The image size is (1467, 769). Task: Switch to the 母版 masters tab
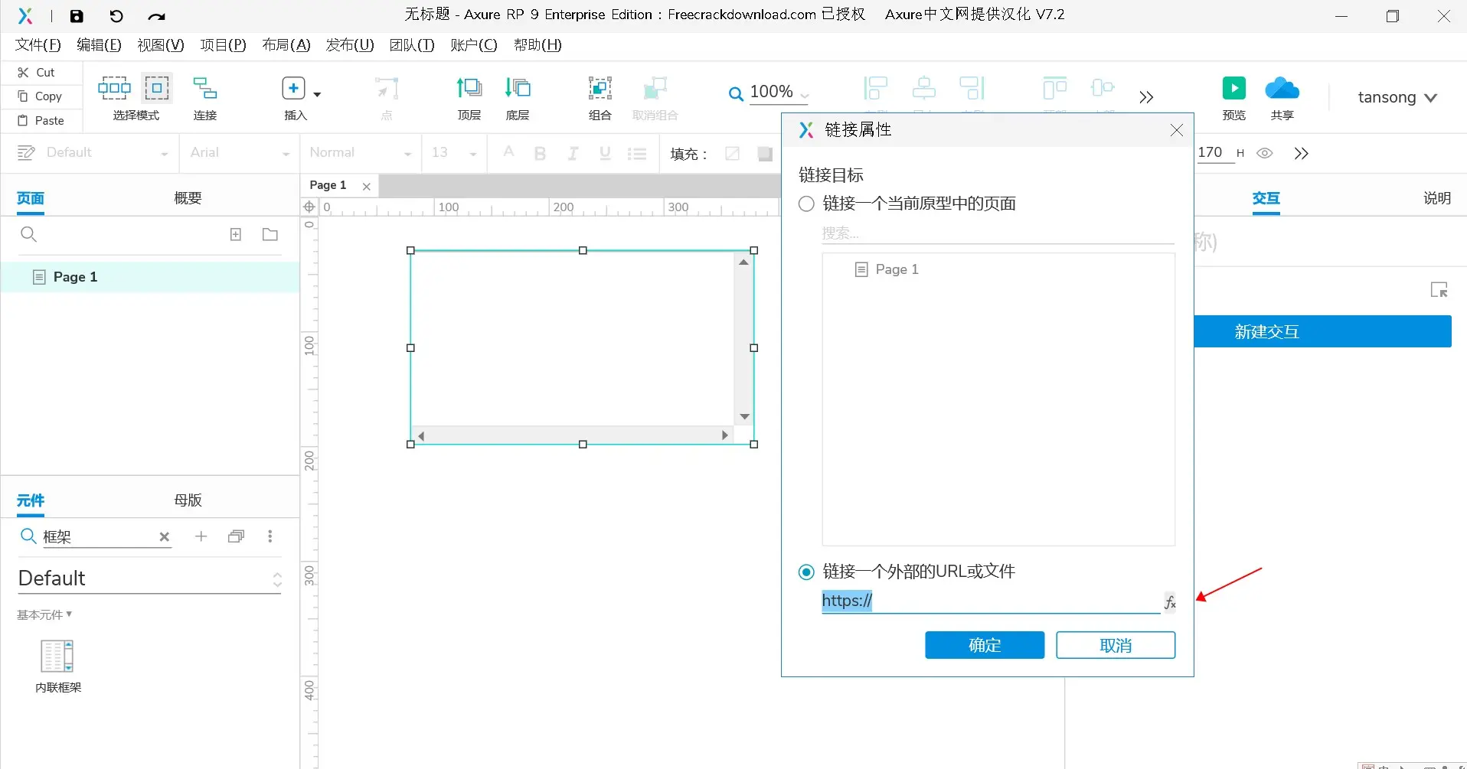point(188,500)
